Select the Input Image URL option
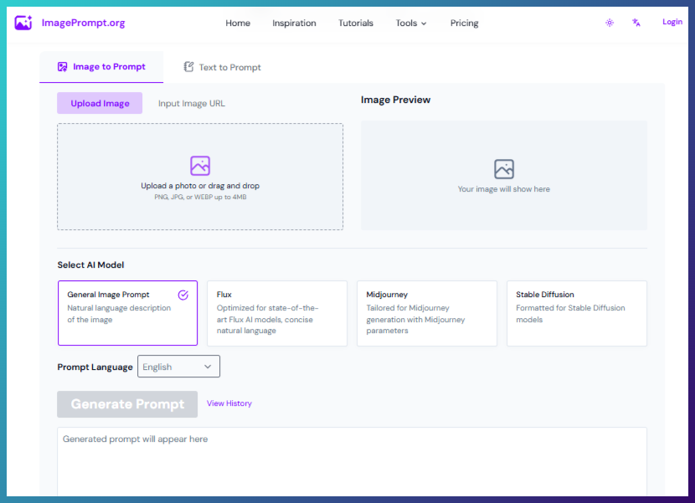 pyautogui.click(x=192, y=103)
